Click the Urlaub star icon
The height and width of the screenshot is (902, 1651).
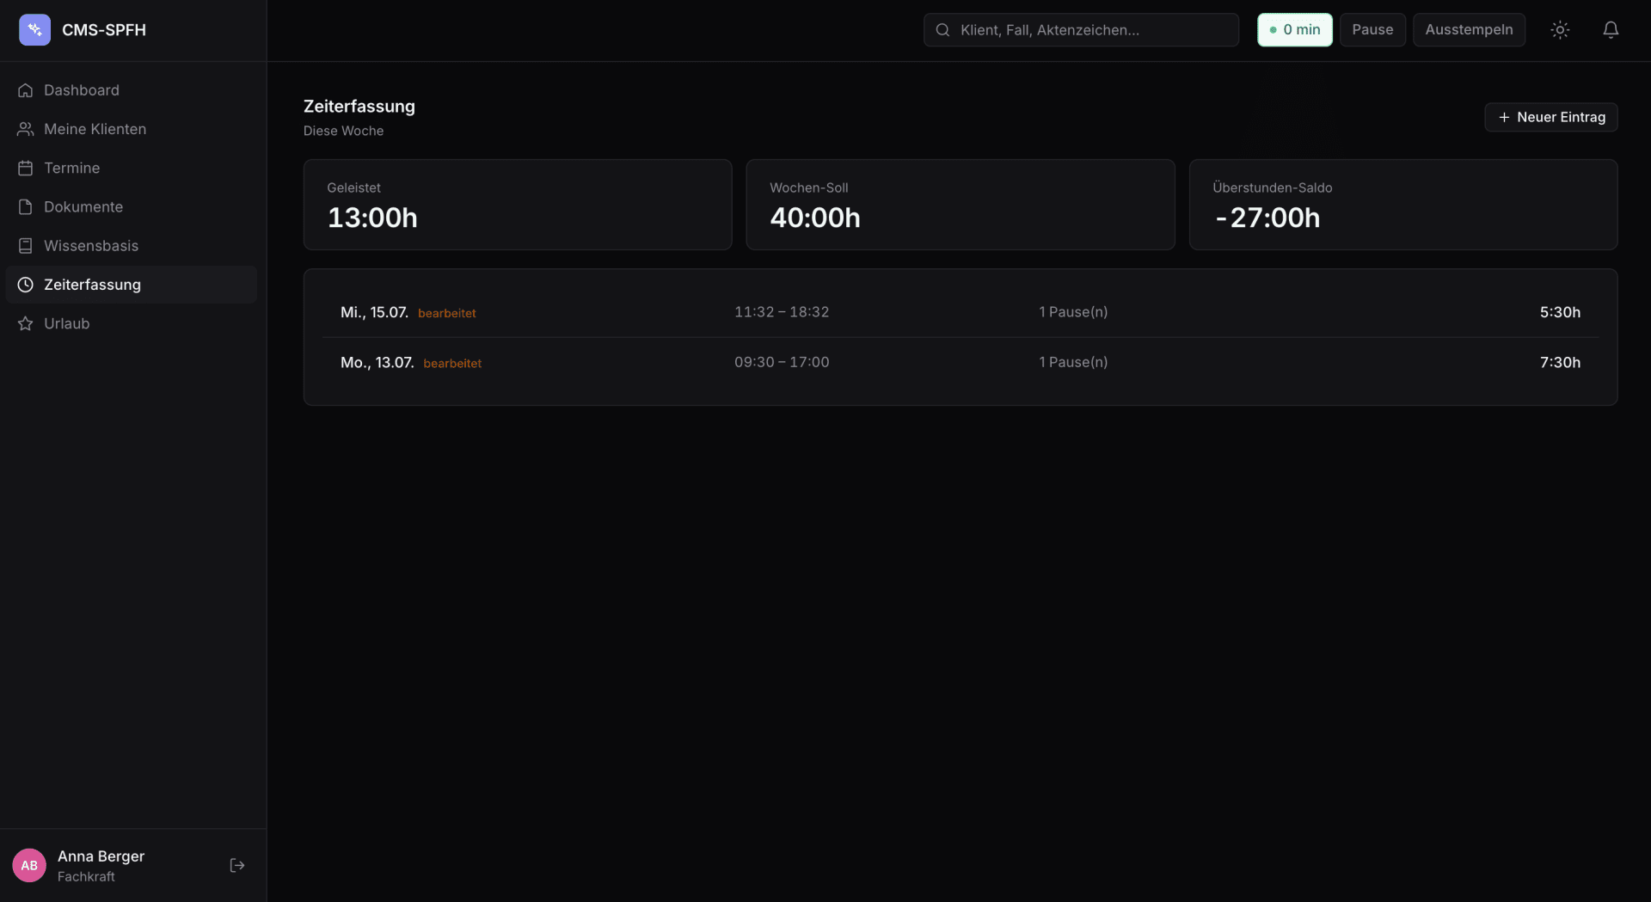pos(26,323)
